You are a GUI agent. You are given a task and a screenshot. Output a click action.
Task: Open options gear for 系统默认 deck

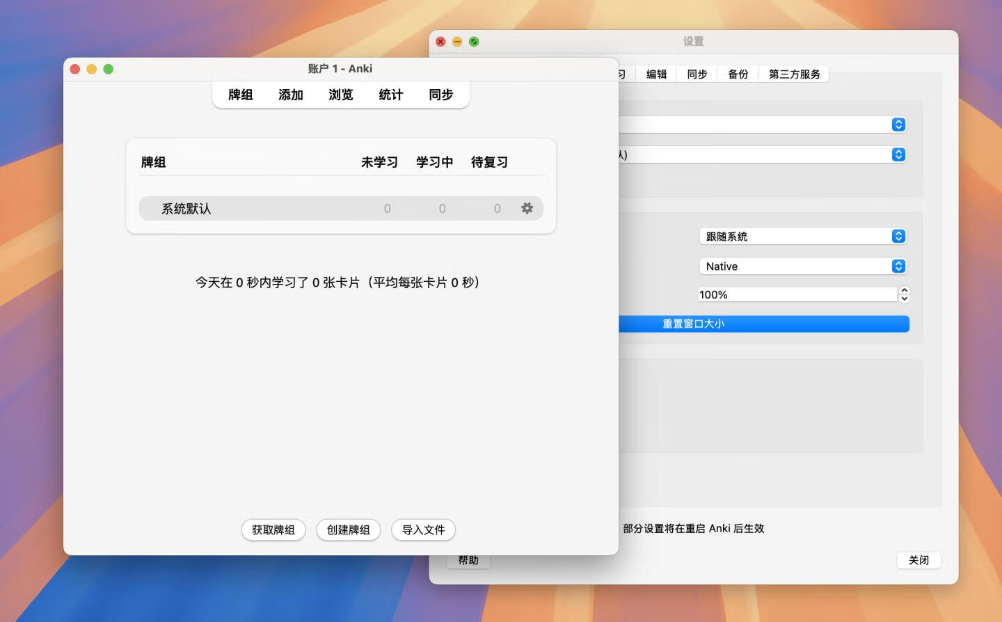527,208
